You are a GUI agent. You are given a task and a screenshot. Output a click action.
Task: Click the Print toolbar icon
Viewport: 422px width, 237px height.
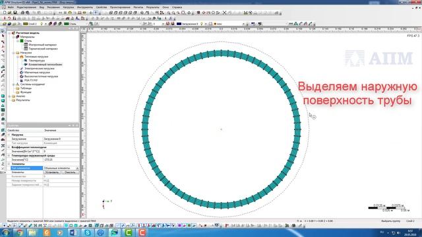[22, 13]
